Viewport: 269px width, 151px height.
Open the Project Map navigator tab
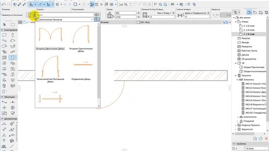point(249,12)
